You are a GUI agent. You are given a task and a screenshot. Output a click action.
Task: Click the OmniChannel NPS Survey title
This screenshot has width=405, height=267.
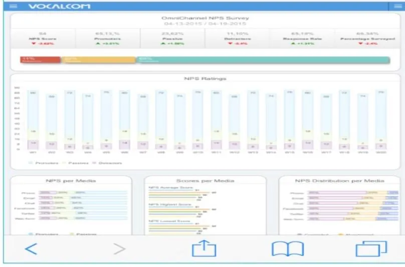point(205,18)
